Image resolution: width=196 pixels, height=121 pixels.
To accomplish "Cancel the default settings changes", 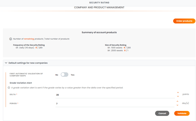I will pos(162,113).
